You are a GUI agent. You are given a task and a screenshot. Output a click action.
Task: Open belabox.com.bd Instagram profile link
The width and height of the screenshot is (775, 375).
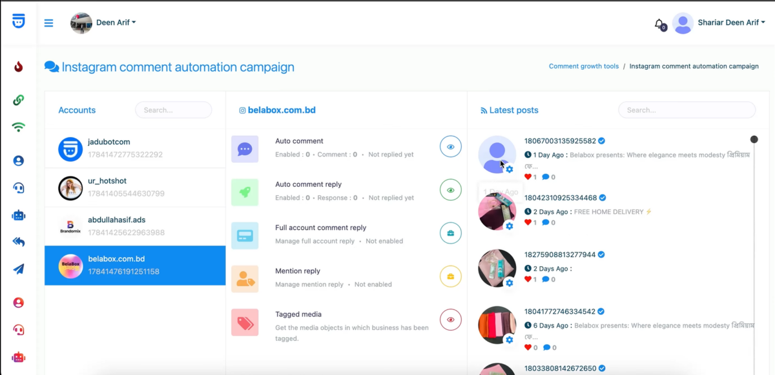click(x=282, y=110)
